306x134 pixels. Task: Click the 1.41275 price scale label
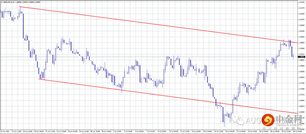[x=302, y=8]
